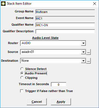Click the Apply button

tap(61, 102)
